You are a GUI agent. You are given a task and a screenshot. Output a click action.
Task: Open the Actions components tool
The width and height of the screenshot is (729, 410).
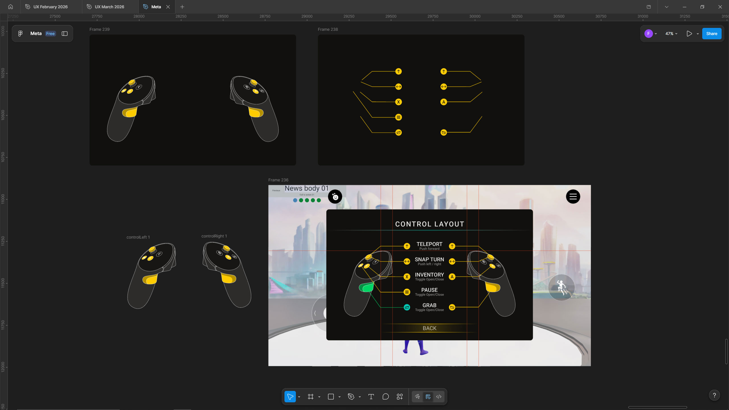[x=400, y=397]
